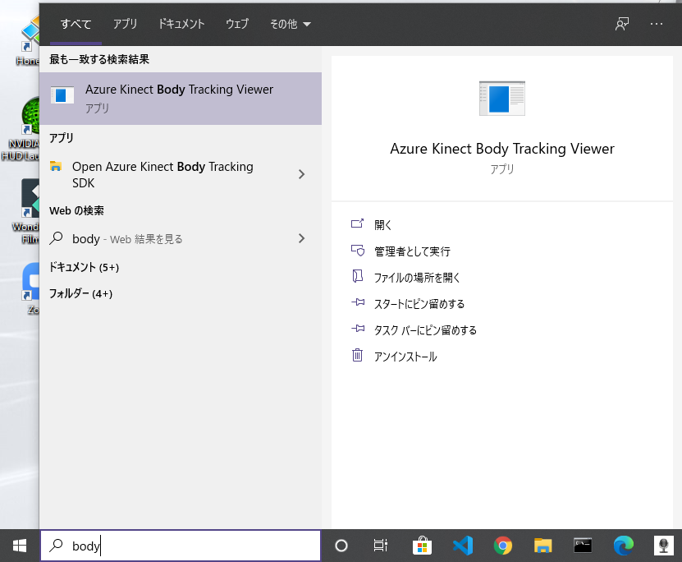Expand Open Azure Kinect Body Tracking SDK chevron
This screenshot has width=682, height=562.
[301, 174]
